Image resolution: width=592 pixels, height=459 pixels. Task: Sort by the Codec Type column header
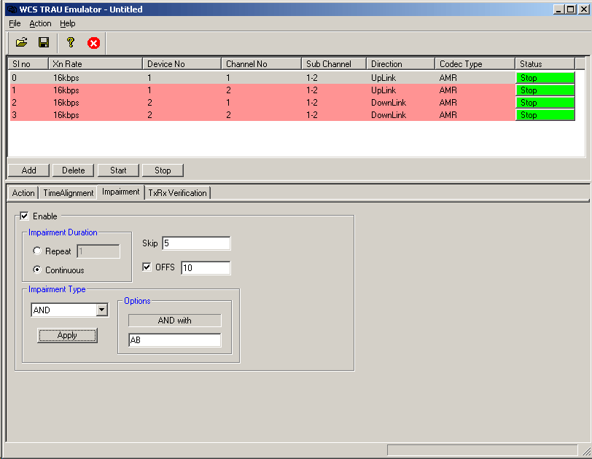[474, 64]
